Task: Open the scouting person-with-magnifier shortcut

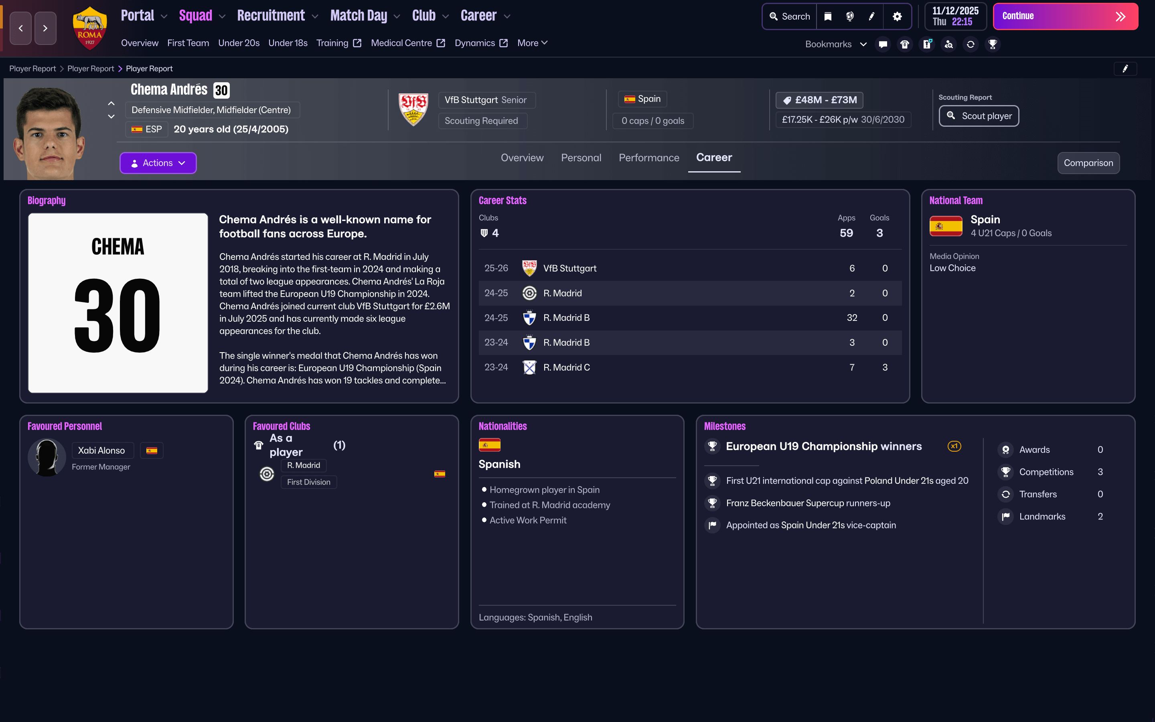Action: [949, 44]
